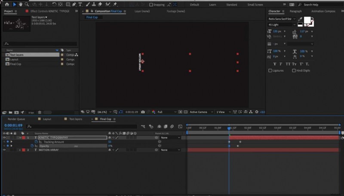Open the font family dropdown Rotis Sans Serif
344x196 pixels.
[x=282, y=19]
